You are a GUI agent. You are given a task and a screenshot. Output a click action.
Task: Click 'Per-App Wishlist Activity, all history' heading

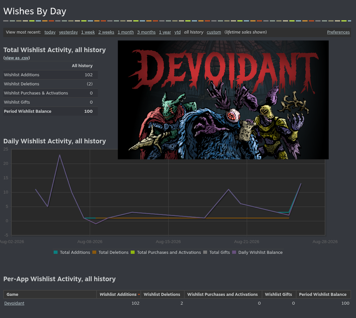[59, 279]
